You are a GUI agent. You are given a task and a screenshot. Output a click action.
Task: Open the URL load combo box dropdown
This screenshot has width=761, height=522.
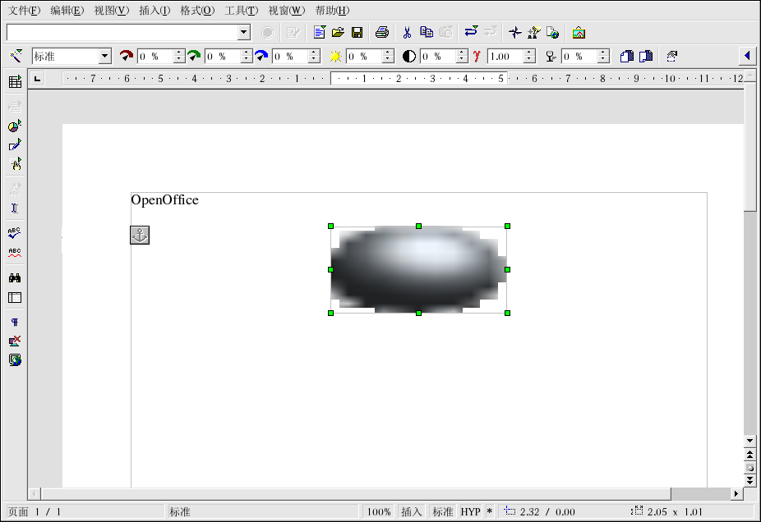pos(244,33)
